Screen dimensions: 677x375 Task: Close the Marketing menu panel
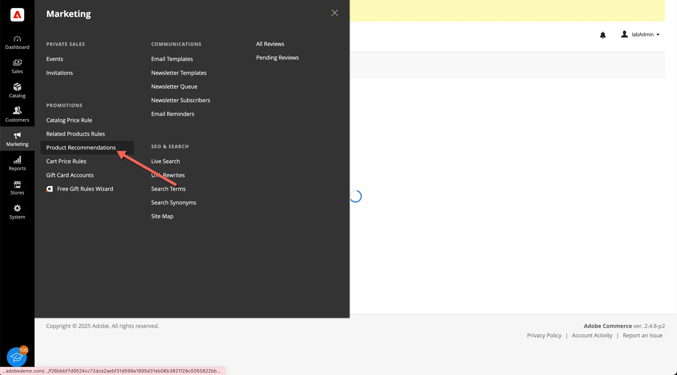pos(335,13)
